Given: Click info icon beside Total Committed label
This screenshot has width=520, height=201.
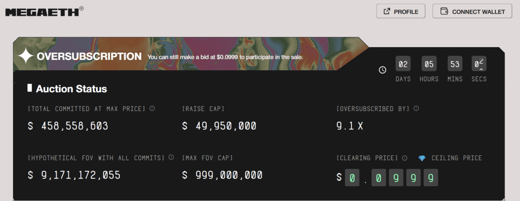Looking at the screenshot, I should coord(152,108).
